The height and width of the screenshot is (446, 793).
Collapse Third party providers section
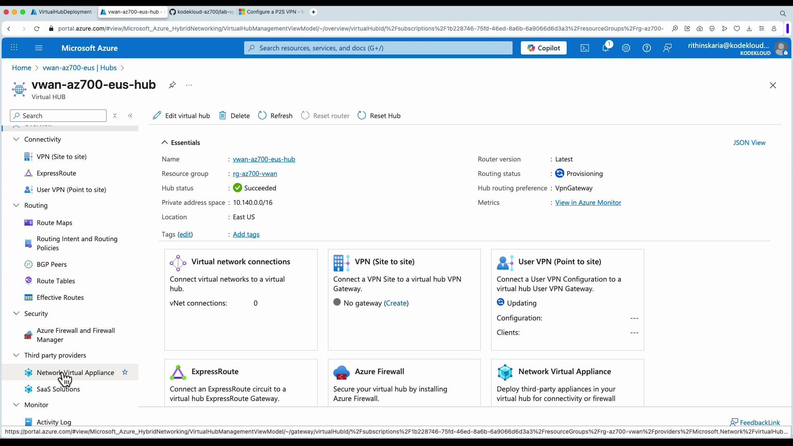click(x=16, y=355)
